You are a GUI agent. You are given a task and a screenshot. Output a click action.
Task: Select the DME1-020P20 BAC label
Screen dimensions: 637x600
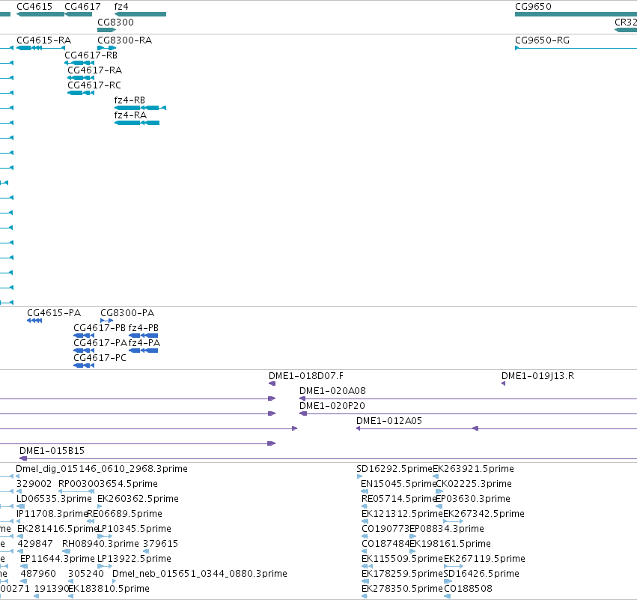click(x=332, y=406)
